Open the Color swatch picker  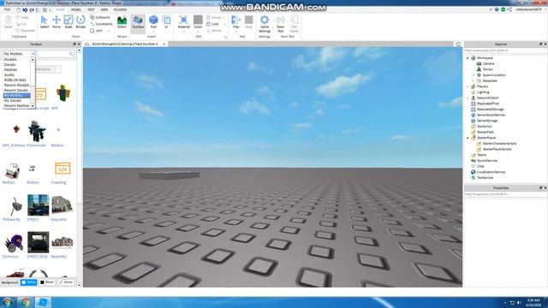point(198,20)
